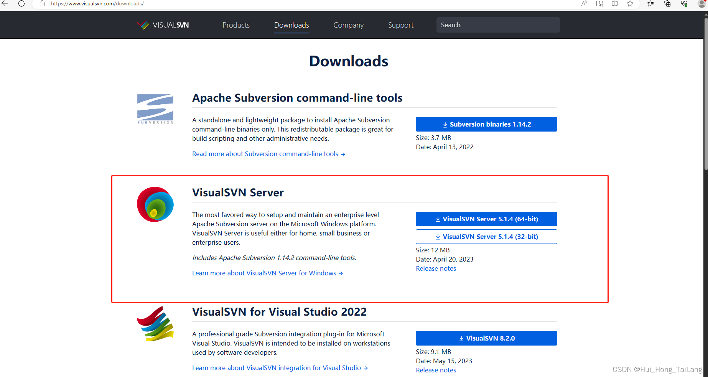
Task: Open immersive reader icon in address bar
Action: pyautogui.click(x=599, y=3)
